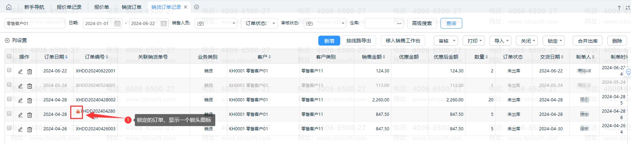Viewport: 631px width, 144px height.
Task: Click the blue 新增 button
Action: [329, 41]
